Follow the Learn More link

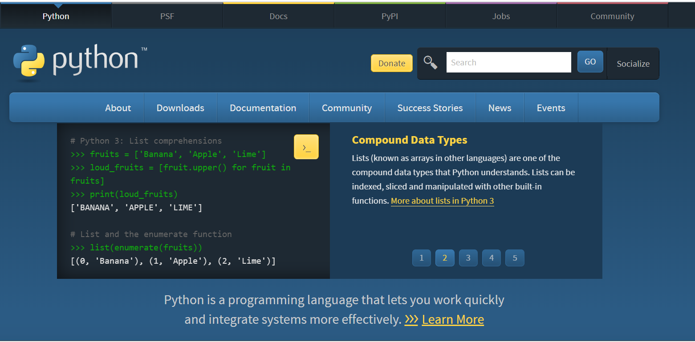[x=453, y=319]
